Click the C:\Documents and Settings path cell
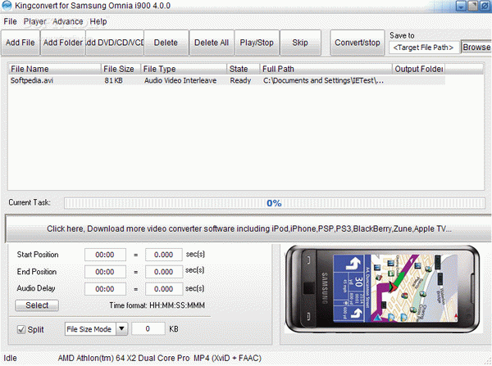Screen dimensions: 492x366 (323, 80)
